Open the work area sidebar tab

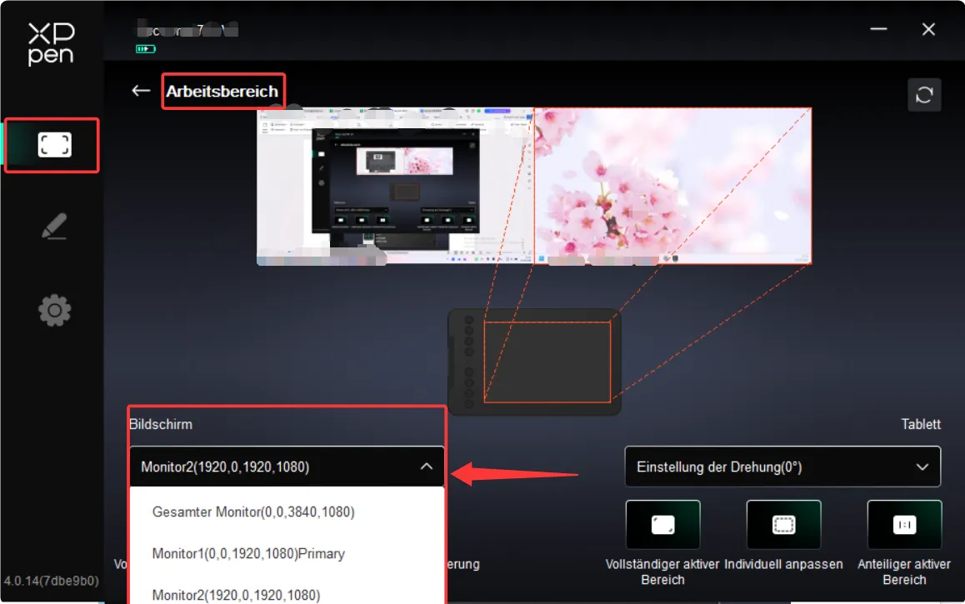point(54,145)
